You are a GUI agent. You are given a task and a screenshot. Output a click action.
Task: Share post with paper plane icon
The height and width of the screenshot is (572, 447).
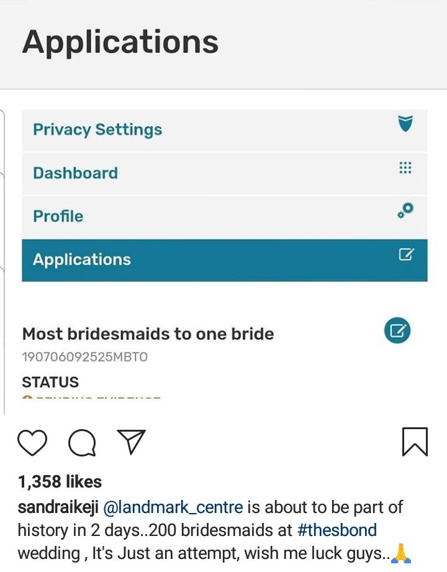[x=131, y=442]
